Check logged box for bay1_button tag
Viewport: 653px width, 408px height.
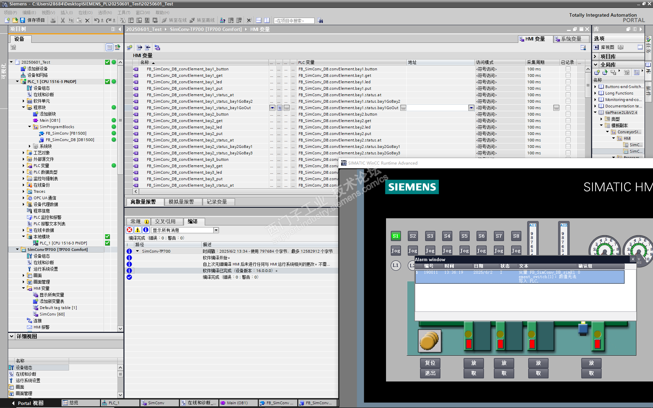click(568, 69)
